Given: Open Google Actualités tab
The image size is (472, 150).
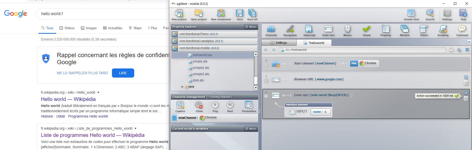Looking at the screenshot, I should [x=113, y=28].
